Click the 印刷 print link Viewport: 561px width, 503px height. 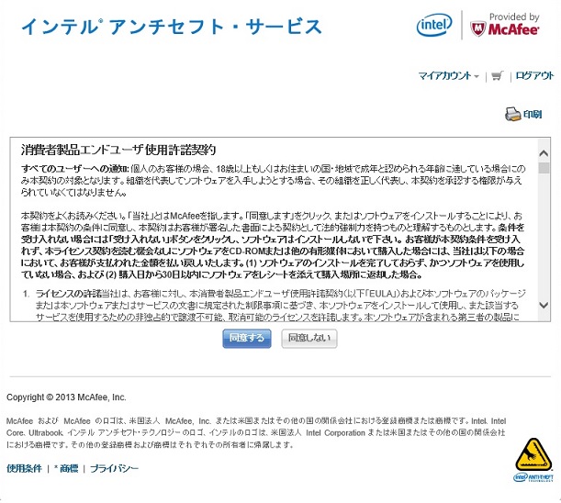[x=533, y=114]
